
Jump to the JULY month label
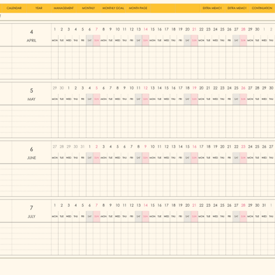pyautogui.click(x=32, y=216)
